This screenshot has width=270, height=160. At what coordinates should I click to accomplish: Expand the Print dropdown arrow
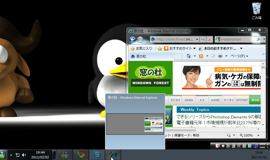[x=226, y=56]
